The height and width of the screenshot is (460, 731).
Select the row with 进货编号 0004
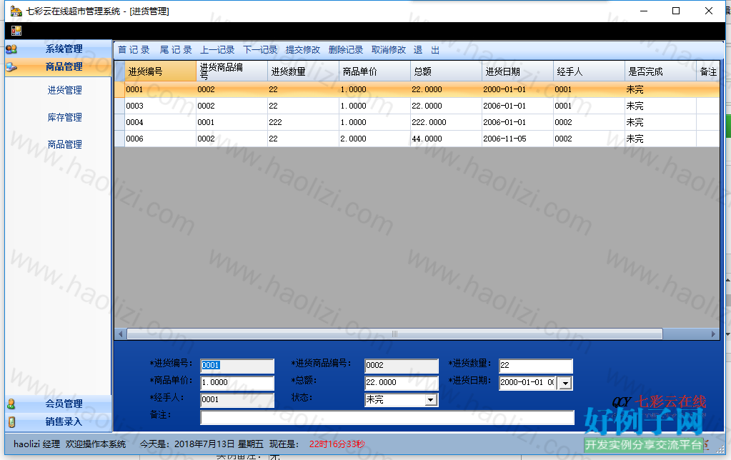point(417,122)
